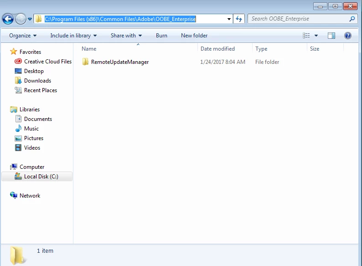362x266 pixels.
Task: Open the Music library
Action: coord(31,129)
